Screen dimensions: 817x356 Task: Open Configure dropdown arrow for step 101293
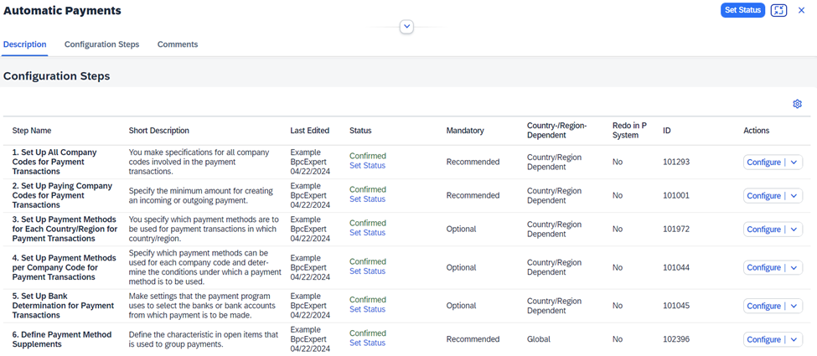pyautogui.click(x=794, y=163)
